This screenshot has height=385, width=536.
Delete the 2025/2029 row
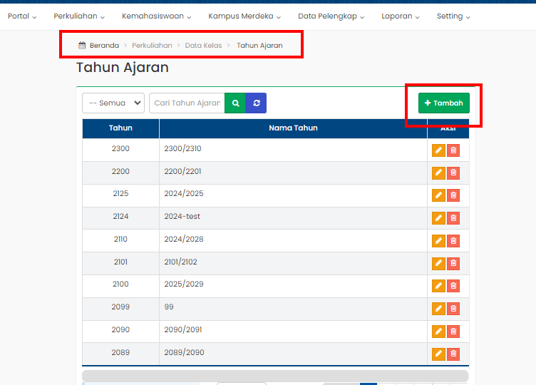click(453, 286)
